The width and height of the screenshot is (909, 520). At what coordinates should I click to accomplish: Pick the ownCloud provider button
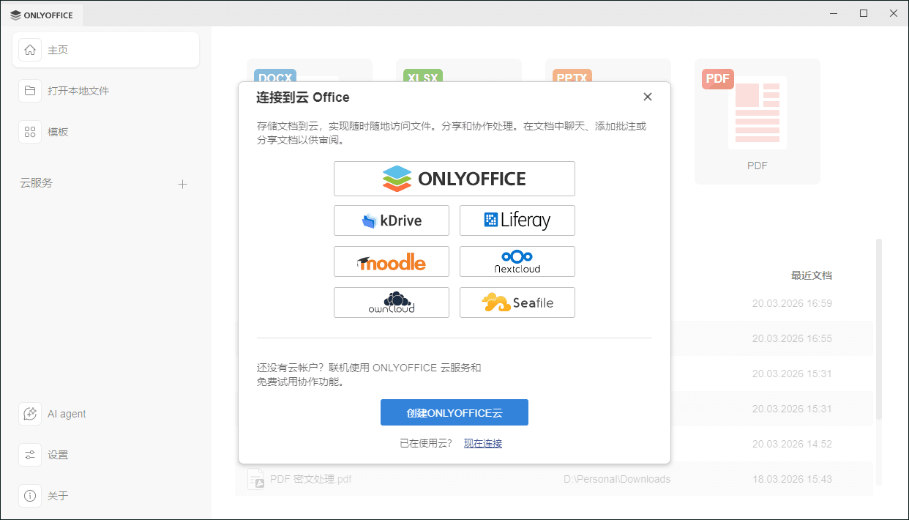392,302
